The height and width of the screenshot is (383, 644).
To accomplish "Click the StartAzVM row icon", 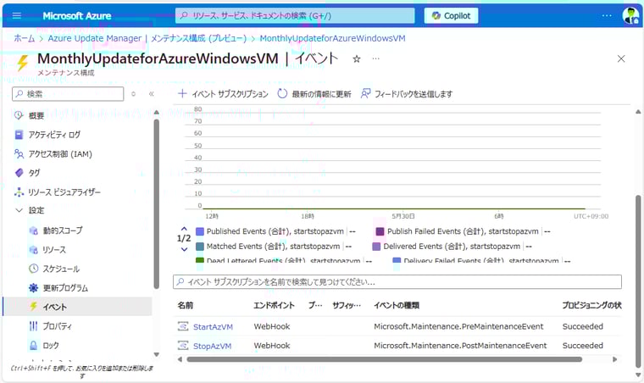I will tap(183, 326).
